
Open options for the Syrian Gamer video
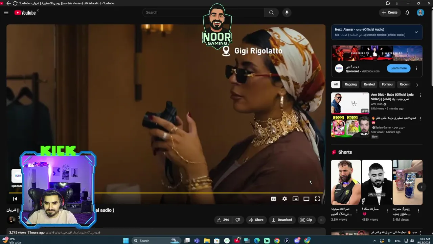tap(420, 119)
